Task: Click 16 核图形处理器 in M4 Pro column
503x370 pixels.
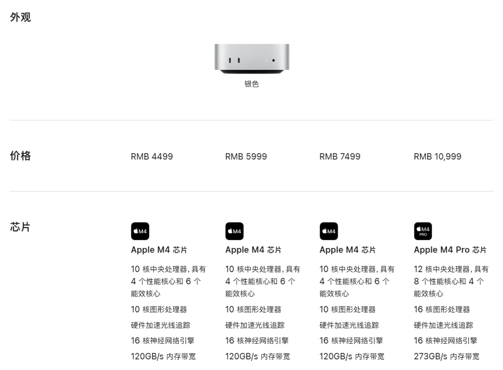Action: pos(442,309)
